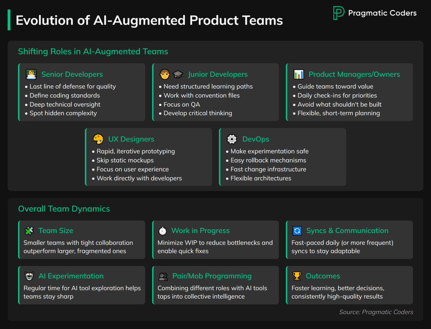431x329 pixels.
Task: Click the Work in Progress stopwatch icon
Action: click(163, 231)
